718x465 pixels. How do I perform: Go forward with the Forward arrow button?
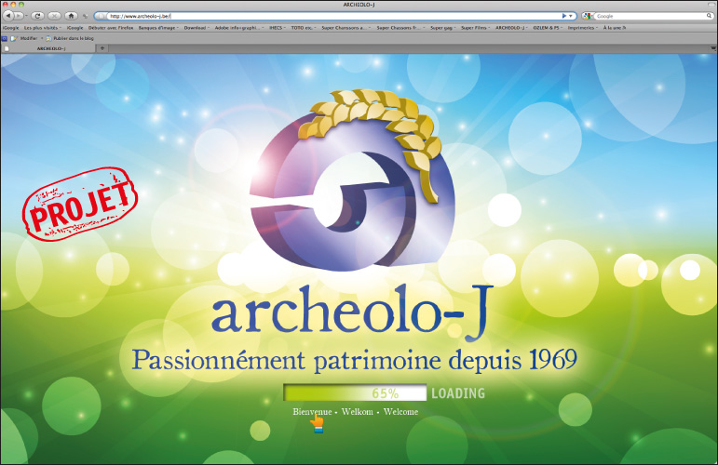pyautogui.click(x=19, y=16)
